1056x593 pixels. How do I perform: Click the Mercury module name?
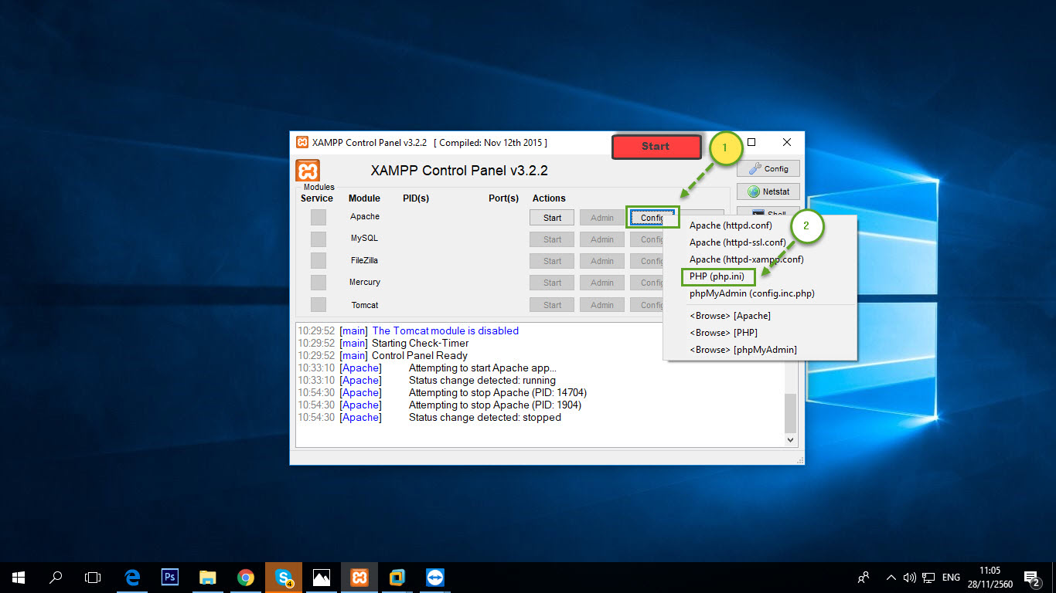pos(365,282)
